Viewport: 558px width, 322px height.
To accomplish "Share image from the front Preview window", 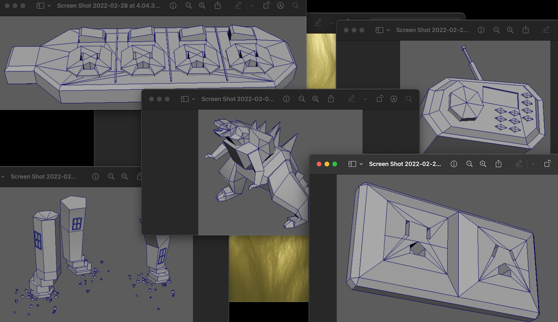I will (x=499, y=164).
